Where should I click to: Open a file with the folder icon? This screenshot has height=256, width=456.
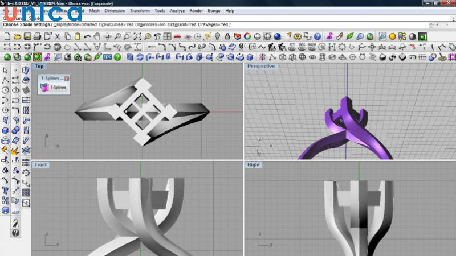point(17,36)
